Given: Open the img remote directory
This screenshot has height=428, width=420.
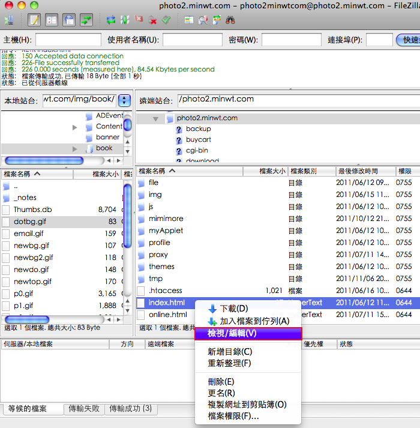Looking at the screenshot, I should 155,194.
